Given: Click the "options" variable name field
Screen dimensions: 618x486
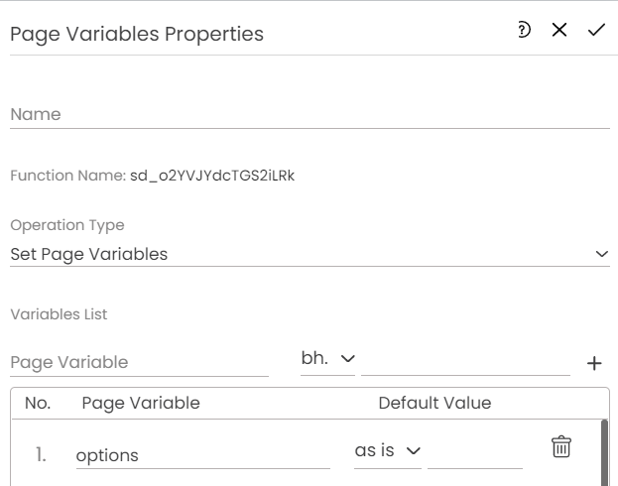Looking at the screenshot, I should 202,455.
